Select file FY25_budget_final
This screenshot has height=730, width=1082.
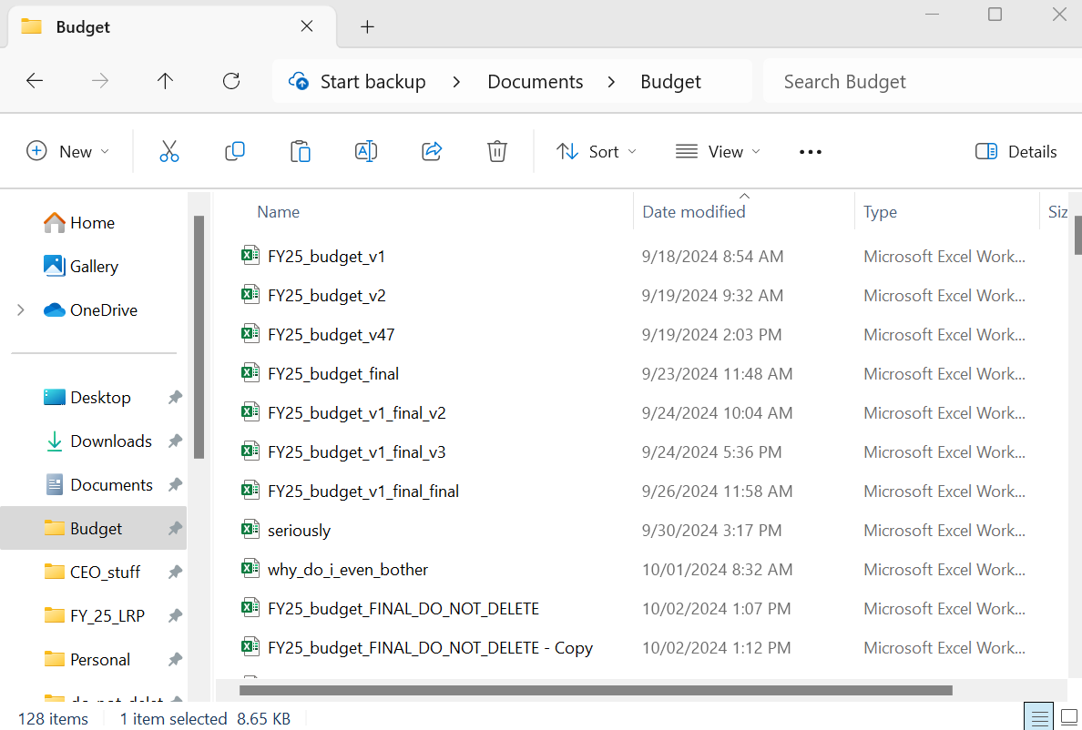(x=333, y=373)
